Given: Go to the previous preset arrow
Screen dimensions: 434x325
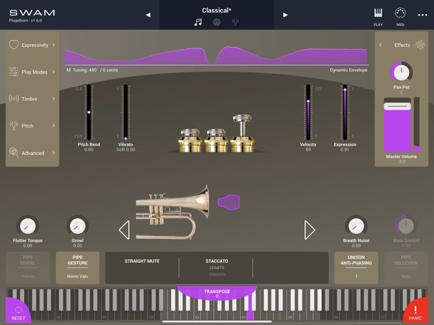Looking at the screenshot, I should point(148,15).
